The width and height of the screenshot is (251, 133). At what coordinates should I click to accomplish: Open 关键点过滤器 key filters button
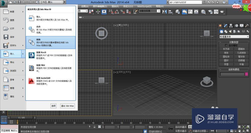pyautogui.click(x=200, y=131)
